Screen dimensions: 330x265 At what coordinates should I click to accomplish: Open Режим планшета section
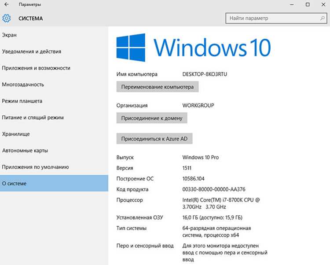(x=54, y=101)
